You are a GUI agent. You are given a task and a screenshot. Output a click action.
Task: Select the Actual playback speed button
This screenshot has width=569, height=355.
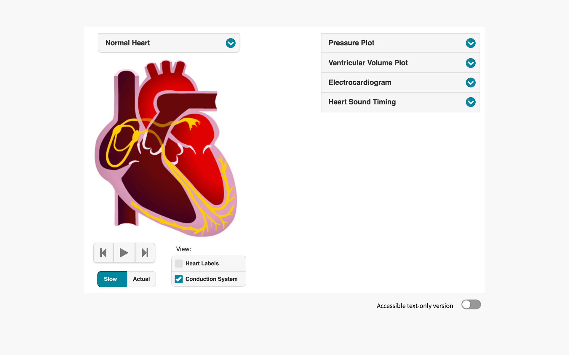point(140,279)
